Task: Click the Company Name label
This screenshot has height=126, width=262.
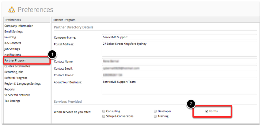Action: pos(65,38)
